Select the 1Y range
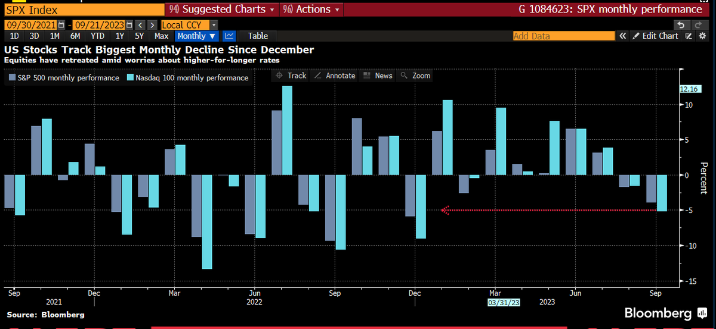This screenshot has height=329, width=716. click(120, 36)
